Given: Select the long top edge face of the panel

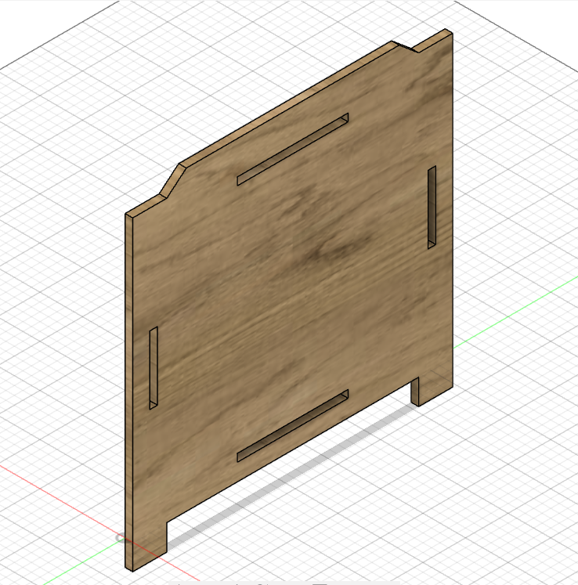Looking at the screenshot, I should click(287, 104).
